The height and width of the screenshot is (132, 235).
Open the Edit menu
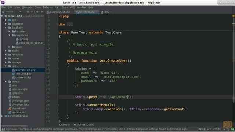click(x=10, y=7)
